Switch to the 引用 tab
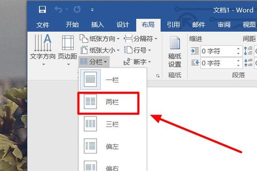The width and height of the screenshot is (257, 171). (x=174, y=25)
